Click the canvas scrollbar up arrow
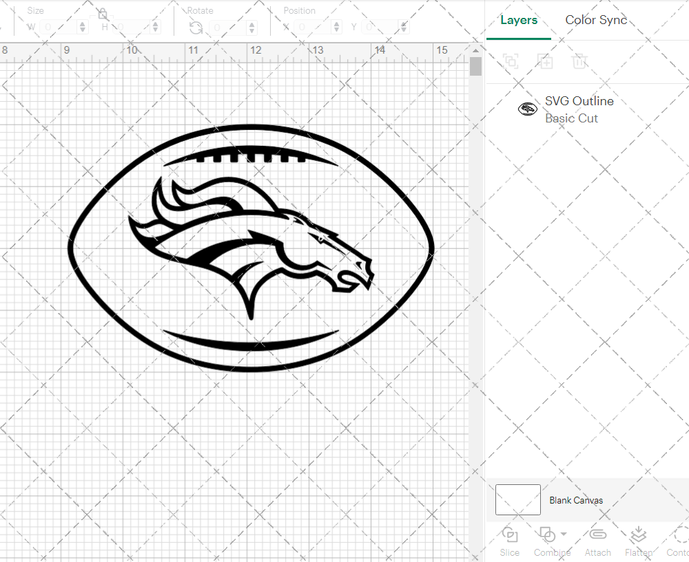689x562 pixels. pos(475,50)
